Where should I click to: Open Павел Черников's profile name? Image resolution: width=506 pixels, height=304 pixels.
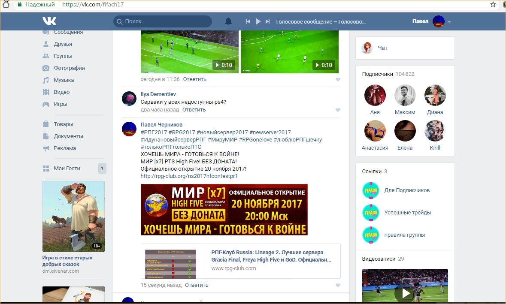161,125
